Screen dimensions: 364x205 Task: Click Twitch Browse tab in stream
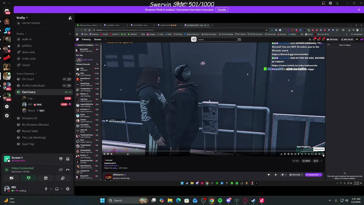coord(98,40)
